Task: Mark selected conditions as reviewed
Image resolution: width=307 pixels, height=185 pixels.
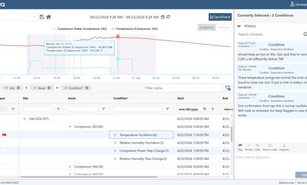Action: tap(249, 147)
